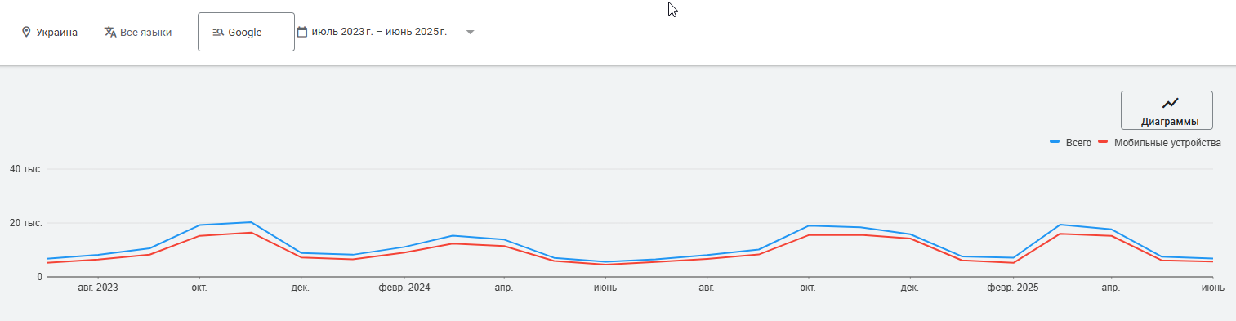Select the июль 2023 г. – июнь 2025 г. period
Screen dimensions: 1236x321
tap(379, 32)
